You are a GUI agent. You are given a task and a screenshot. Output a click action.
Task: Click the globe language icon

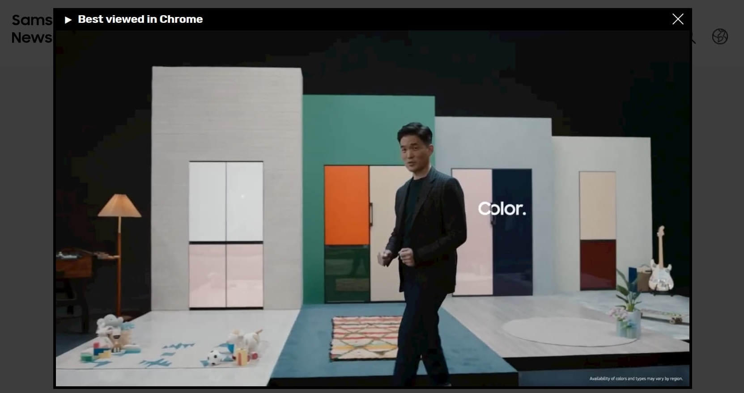pos(719,37)
